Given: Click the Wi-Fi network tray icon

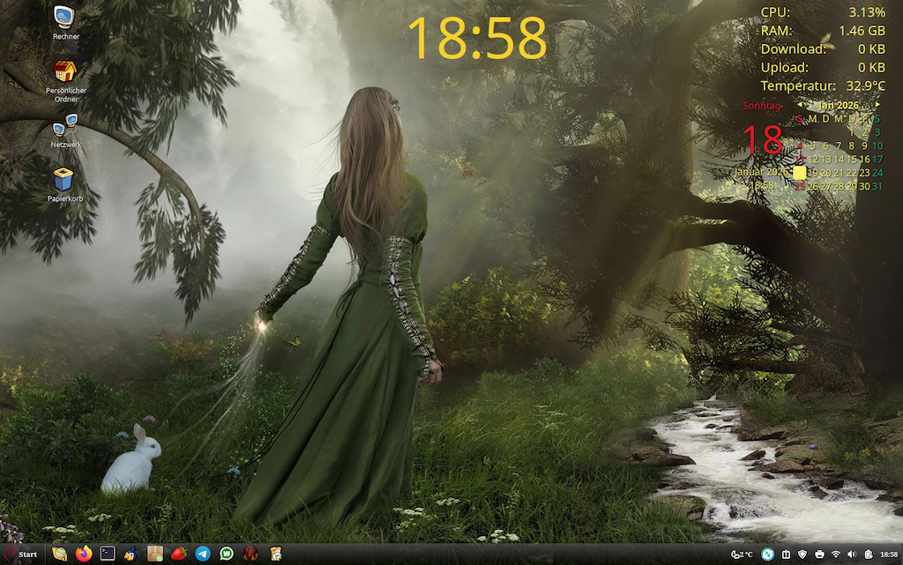Looking at the screenshot, I should pyautogui.click(x=836, y=554).
